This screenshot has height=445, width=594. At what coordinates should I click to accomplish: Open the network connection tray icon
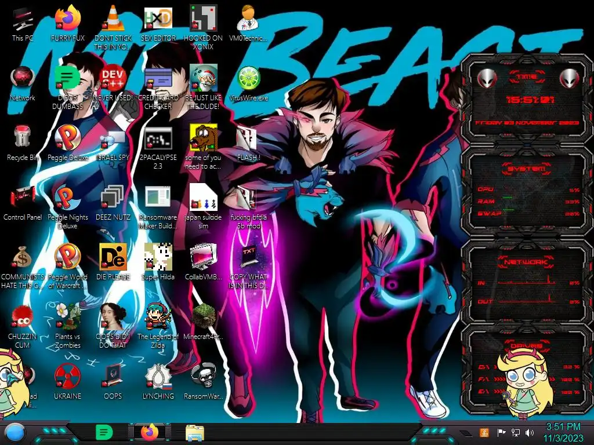click(516, 432)
